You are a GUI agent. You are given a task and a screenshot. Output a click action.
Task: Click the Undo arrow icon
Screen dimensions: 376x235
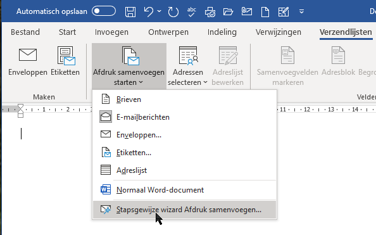(x=148, y=11)
